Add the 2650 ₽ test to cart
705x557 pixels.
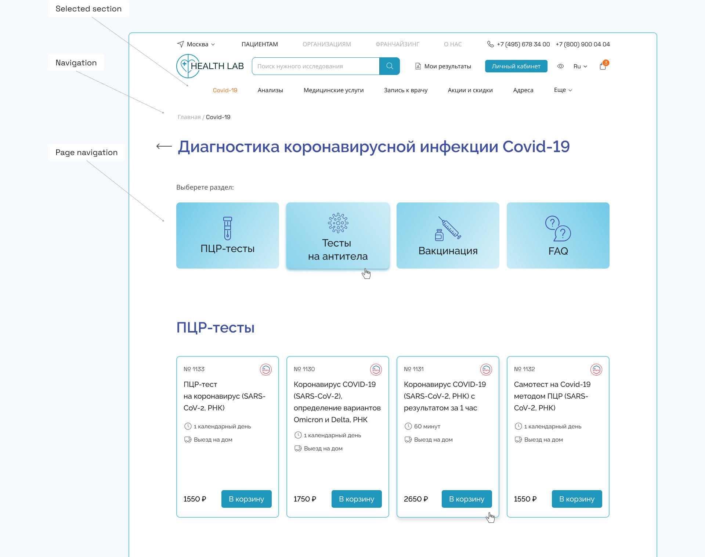[x=466, y=499]
